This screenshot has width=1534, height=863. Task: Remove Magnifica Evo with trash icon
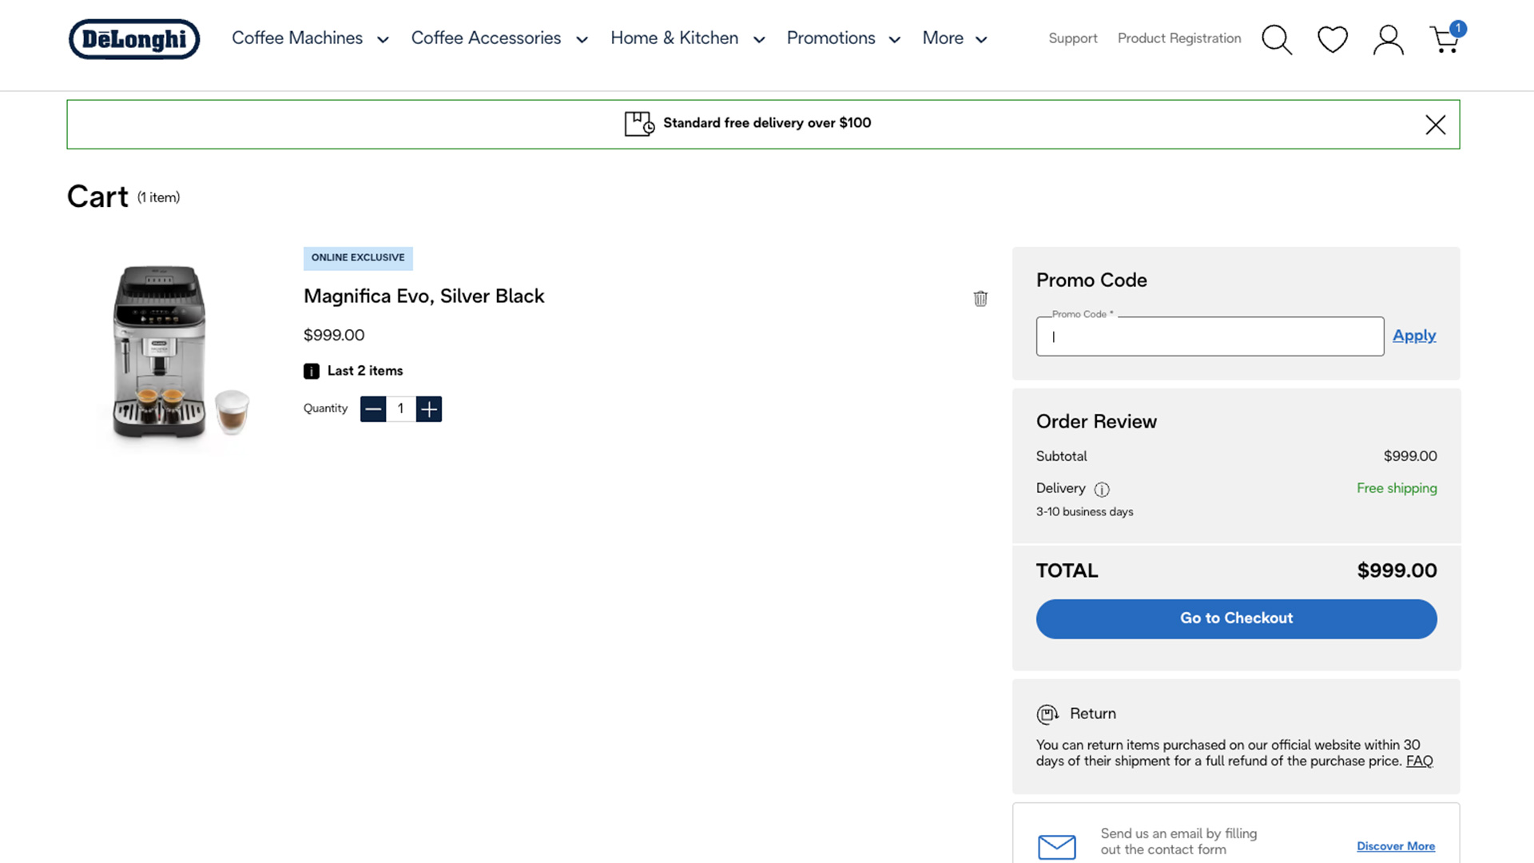pos(980,298)
